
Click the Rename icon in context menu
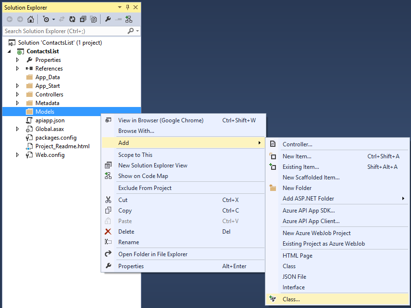(108, 242)
